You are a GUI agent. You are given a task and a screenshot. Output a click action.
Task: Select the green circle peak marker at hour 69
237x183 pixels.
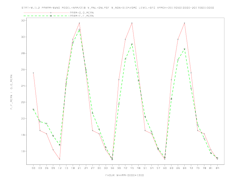184,49
